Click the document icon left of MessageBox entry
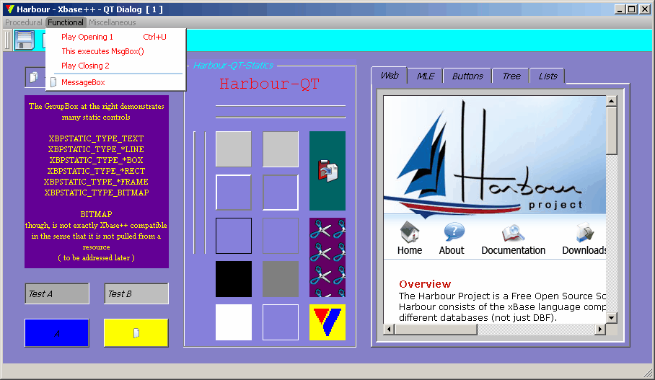 [x=53, y=82]
